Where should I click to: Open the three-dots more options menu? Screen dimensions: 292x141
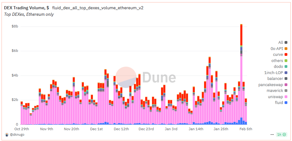click(x=272, y=135)
